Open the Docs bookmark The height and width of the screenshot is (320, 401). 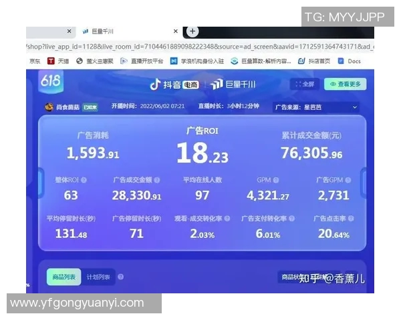click(350, 61)
